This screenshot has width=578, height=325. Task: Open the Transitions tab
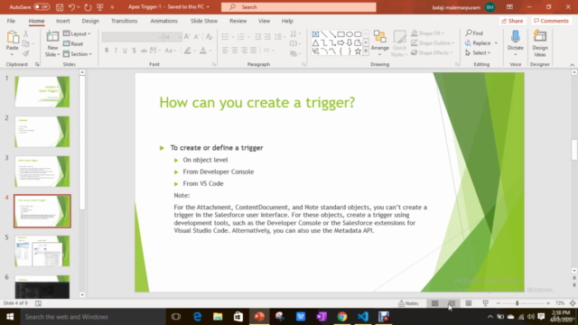(125, 21)
